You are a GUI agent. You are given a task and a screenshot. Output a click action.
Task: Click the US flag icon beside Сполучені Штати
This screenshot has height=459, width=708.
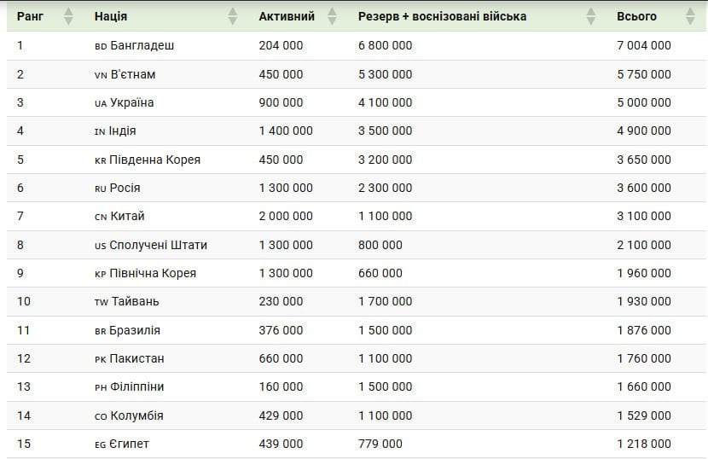[101, 246]
